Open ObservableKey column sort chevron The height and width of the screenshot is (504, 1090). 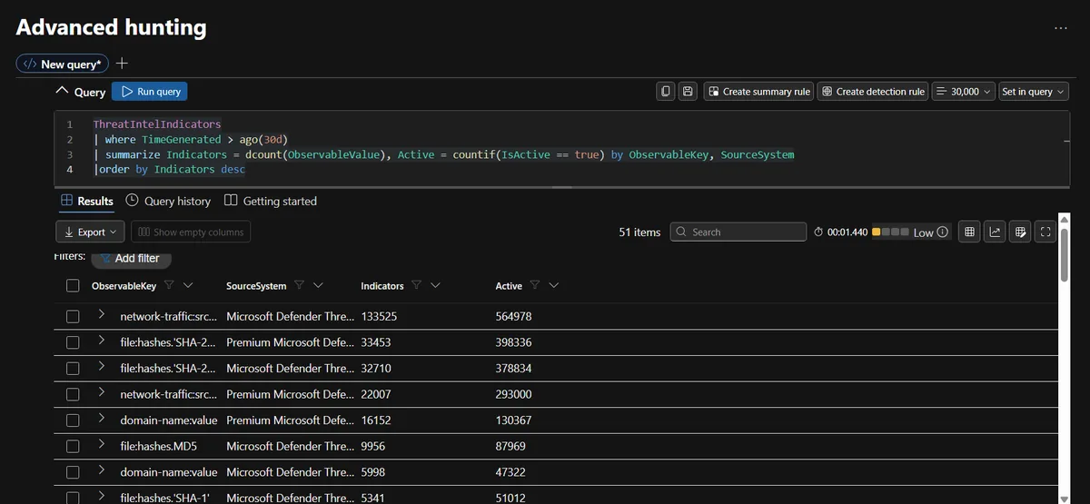tap(188, 285)
